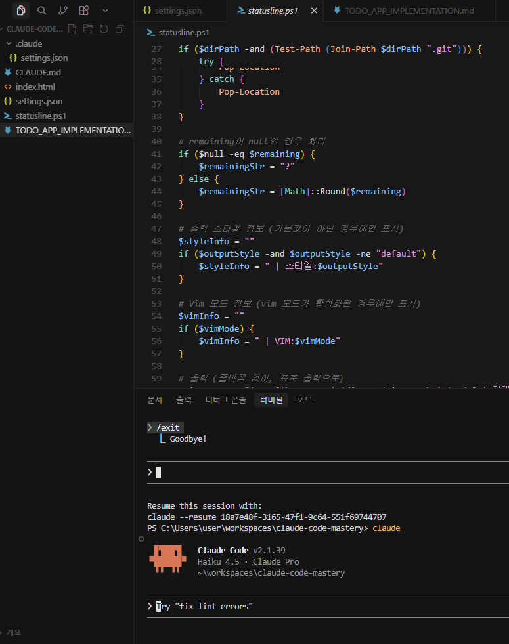This screenshot has width=509, height=644.
Task: Click the New Folder icon in explorer header
Action: tap(88, 29)
